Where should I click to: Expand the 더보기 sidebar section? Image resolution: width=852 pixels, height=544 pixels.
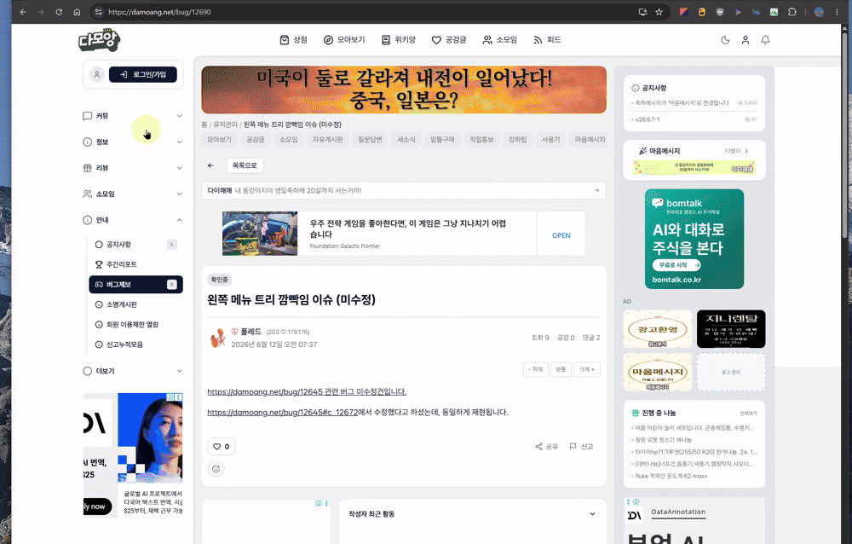[x=133, y=371]
